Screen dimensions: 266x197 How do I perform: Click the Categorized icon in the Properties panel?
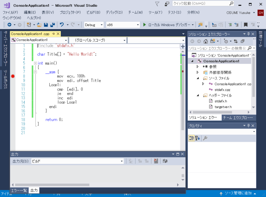coord(191,138)
